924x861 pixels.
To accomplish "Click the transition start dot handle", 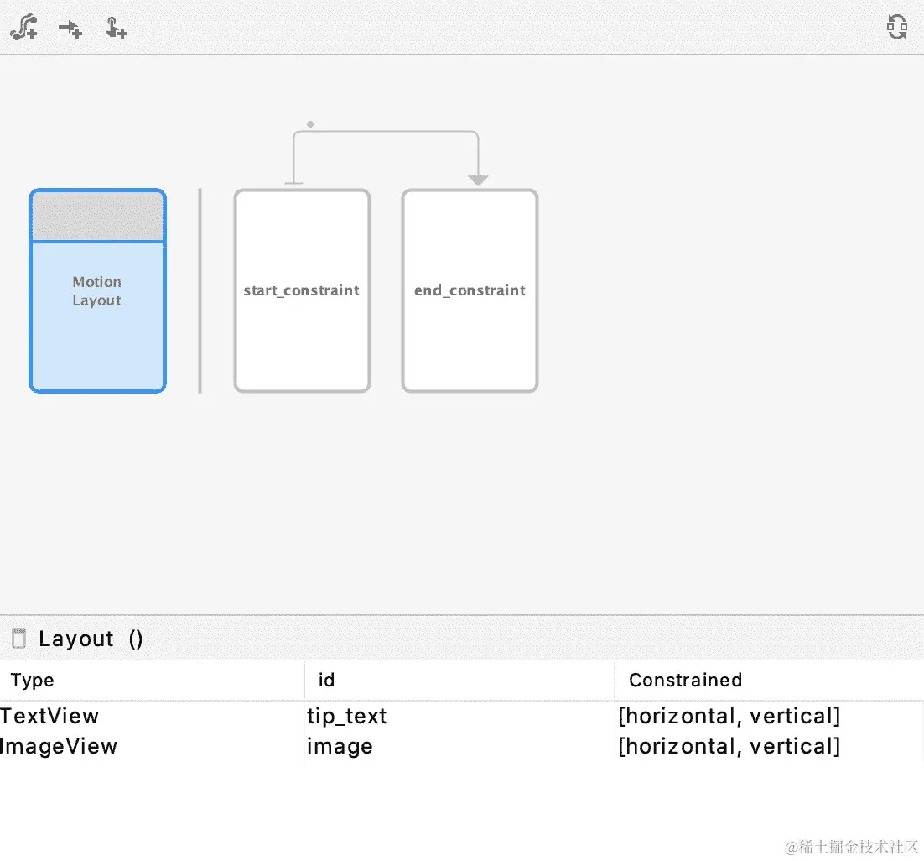I will point(309,123).
